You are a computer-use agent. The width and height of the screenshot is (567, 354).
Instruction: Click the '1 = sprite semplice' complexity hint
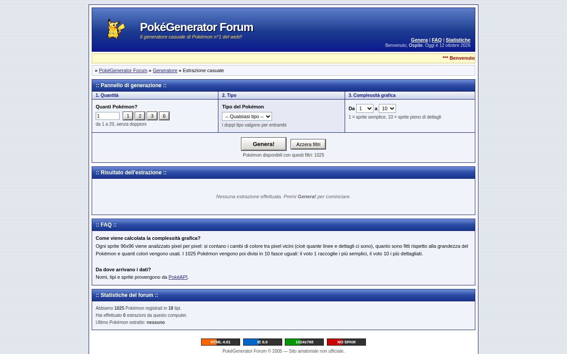[395, 117]
